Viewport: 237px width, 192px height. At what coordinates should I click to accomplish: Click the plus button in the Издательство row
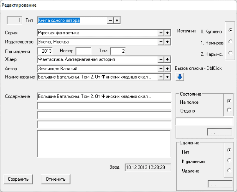(x=167, y=42)
